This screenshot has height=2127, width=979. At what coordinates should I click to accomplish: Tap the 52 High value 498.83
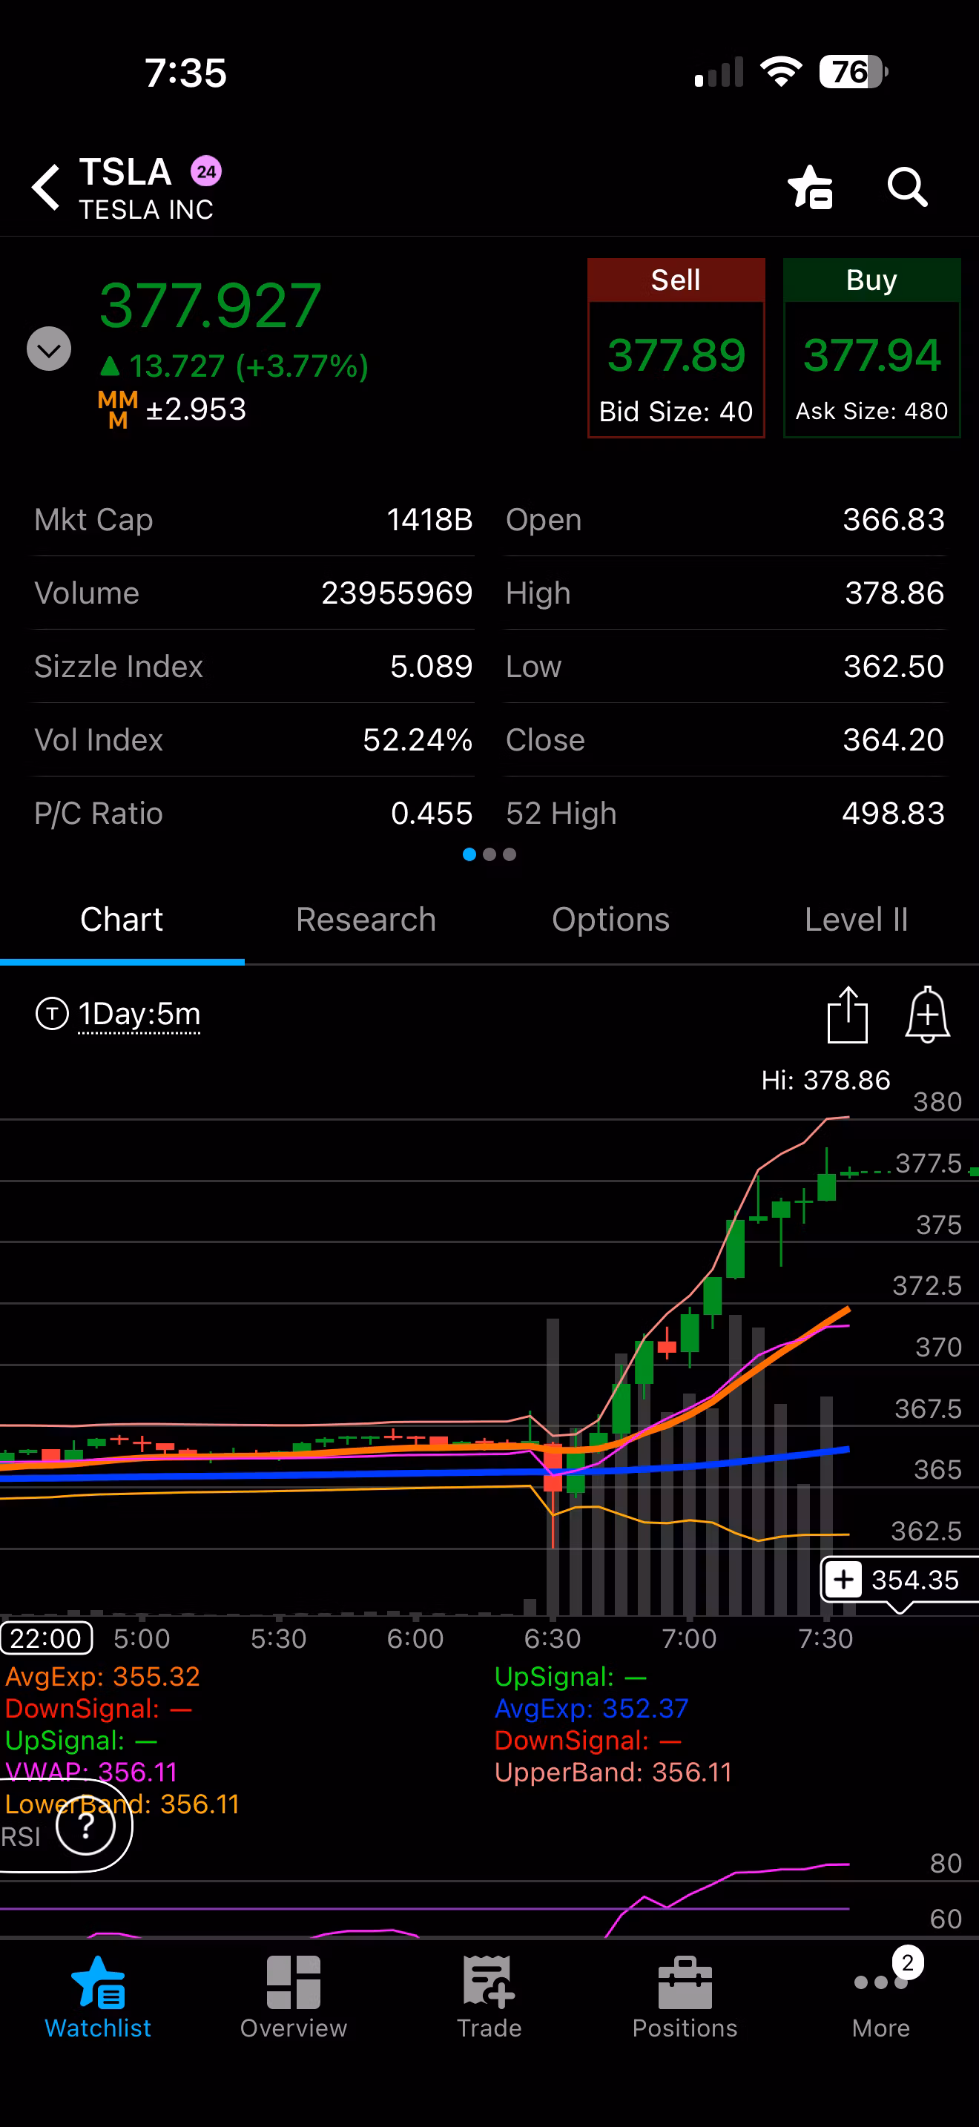coord(893,814)
